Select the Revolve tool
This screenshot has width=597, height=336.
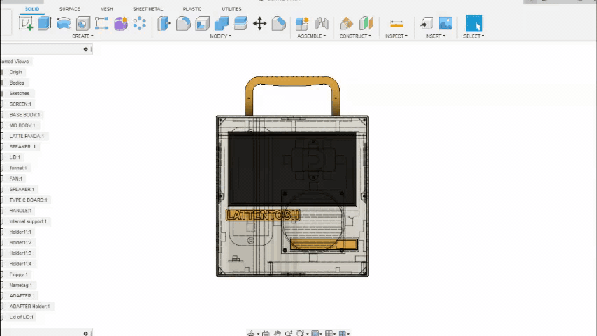coord(64,24)
